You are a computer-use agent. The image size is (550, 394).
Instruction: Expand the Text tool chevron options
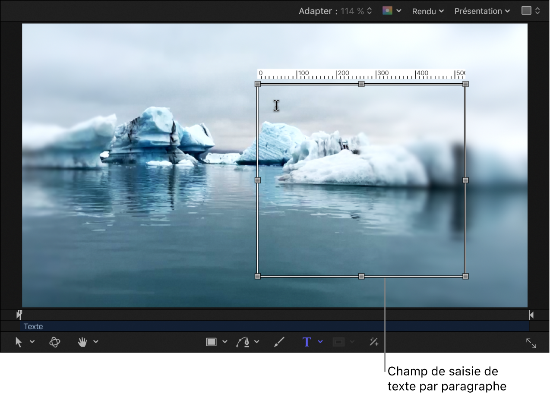click(x=320, y=342)
